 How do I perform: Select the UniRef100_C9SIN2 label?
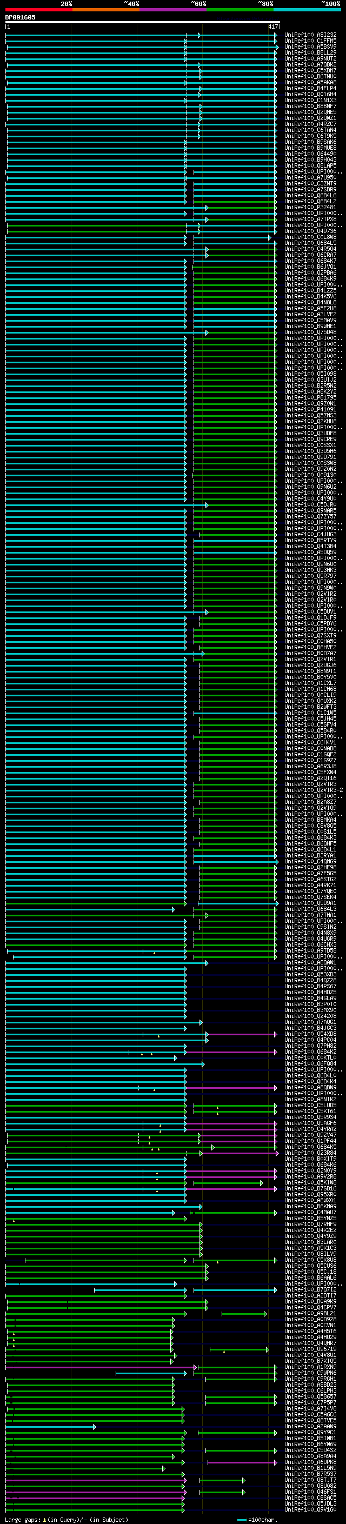point(310,927)
